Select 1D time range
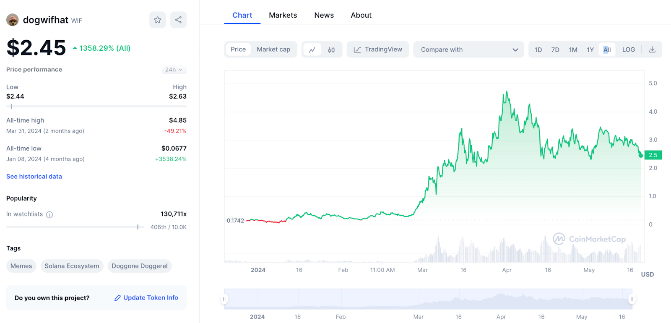Image resolution: width=671 pixels, height=323 pixels. tap(538, 49)
